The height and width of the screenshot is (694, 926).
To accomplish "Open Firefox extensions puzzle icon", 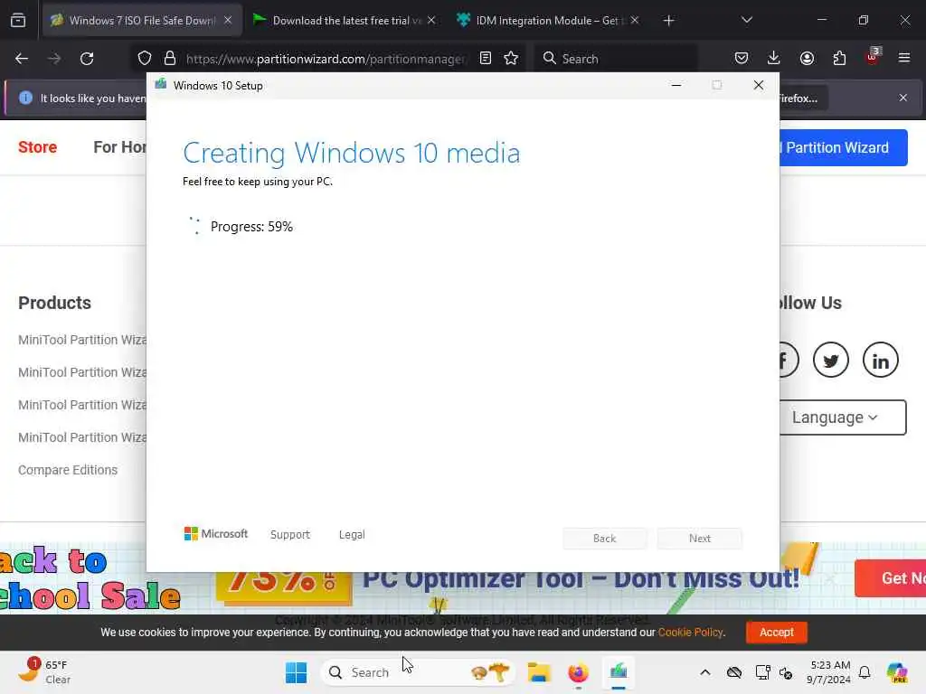I will [x=839, y=58].
